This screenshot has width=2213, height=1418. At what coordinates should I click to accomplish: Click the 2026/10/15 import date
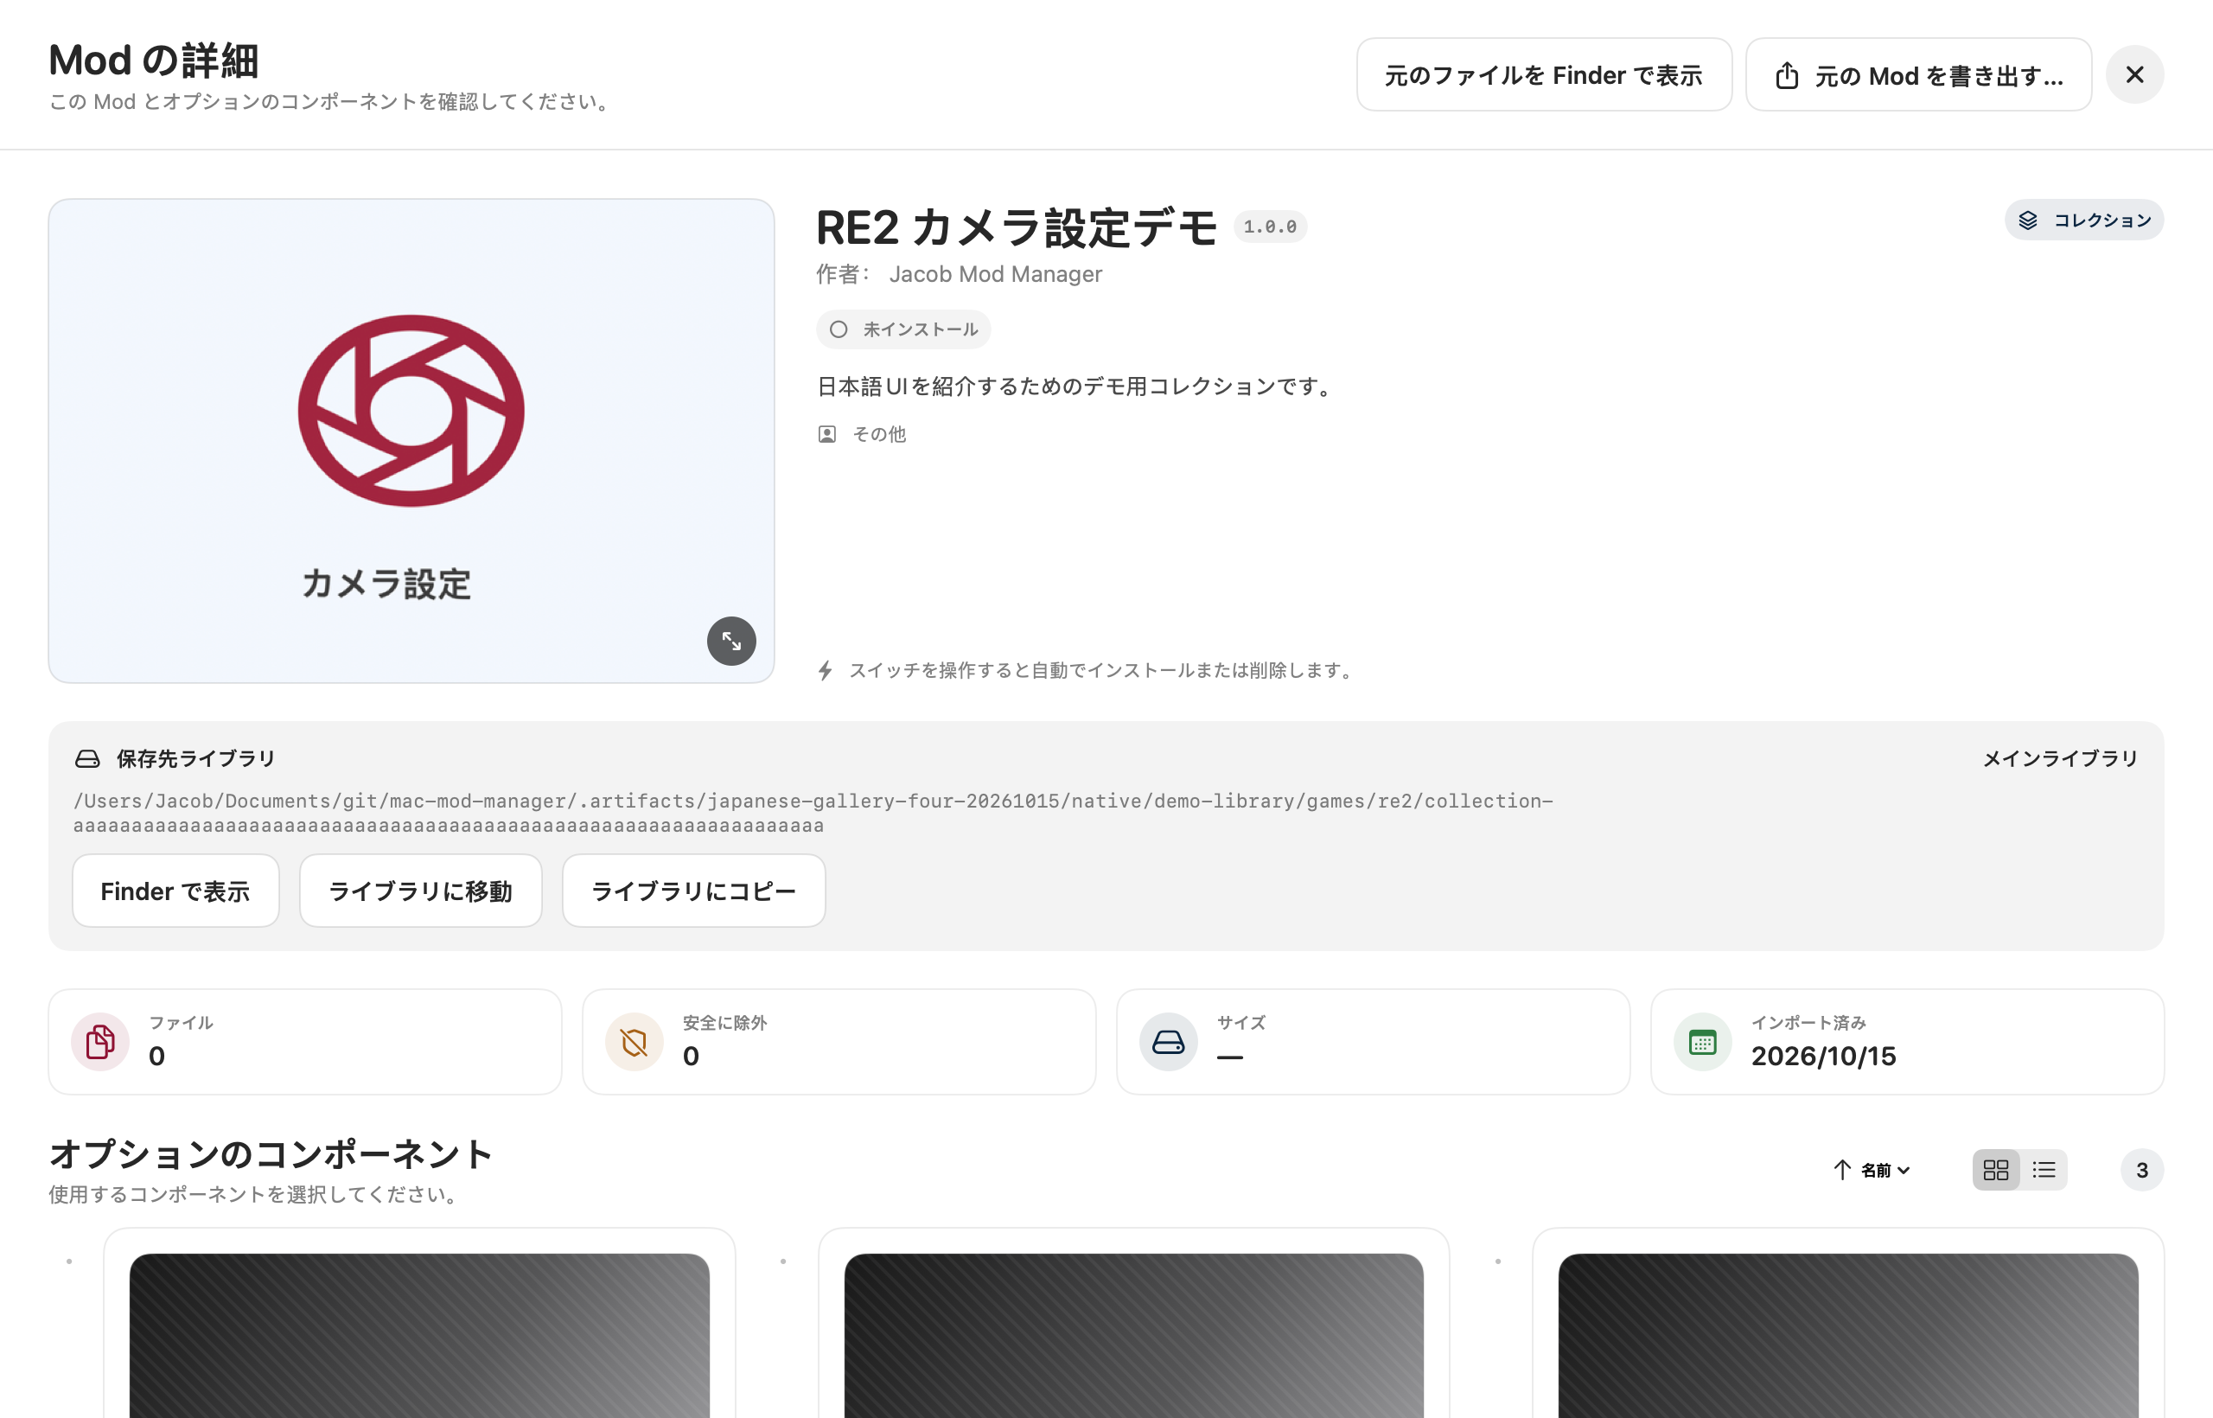(1824, 1056)
